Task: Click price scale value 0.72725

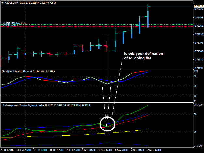Action: (x=199, y=9)
